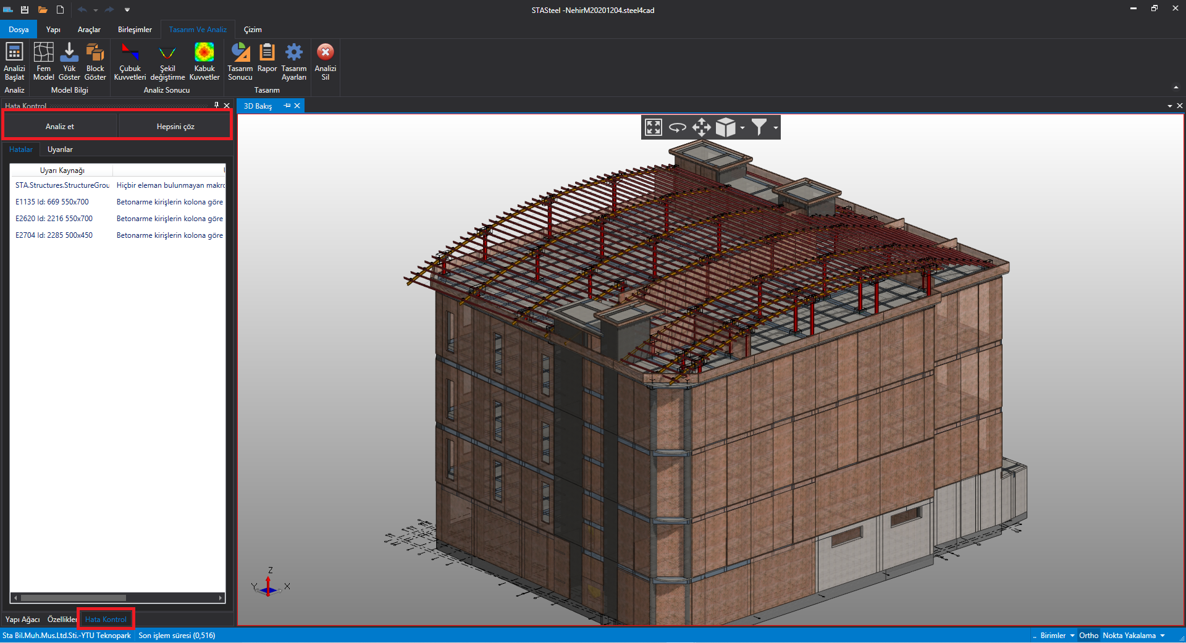Close the Hata Kontrol panel
1186x643 pixels.
(x=227, y=106)
